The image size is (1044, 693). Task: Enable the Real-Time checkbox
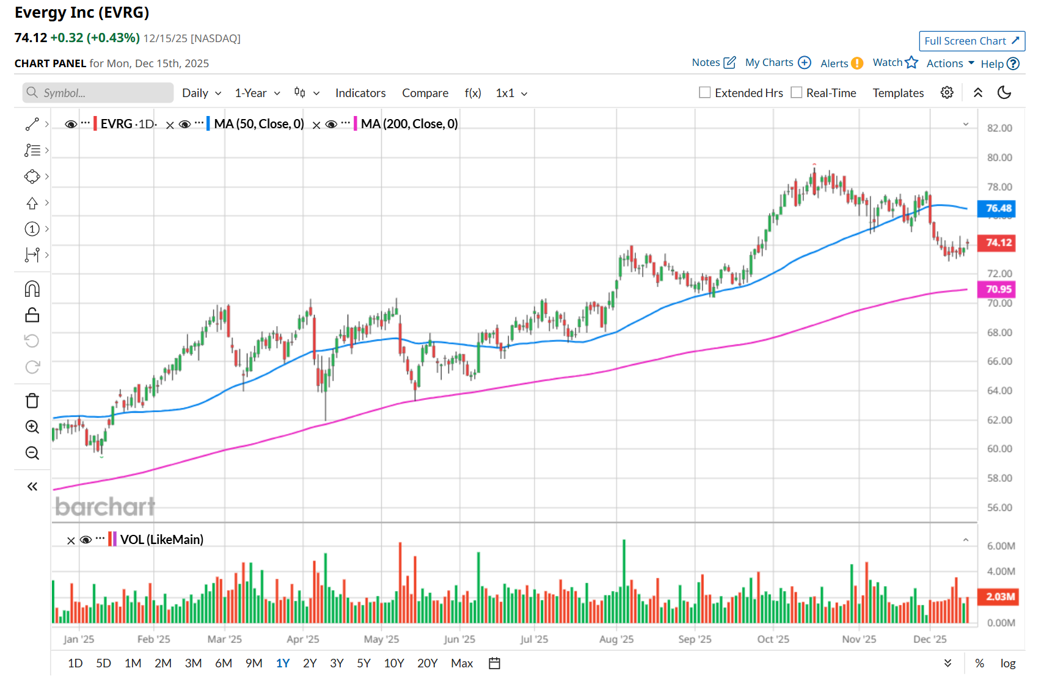click(797, 93)
